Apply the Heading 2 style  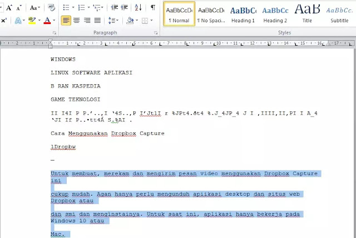(275, 14)
